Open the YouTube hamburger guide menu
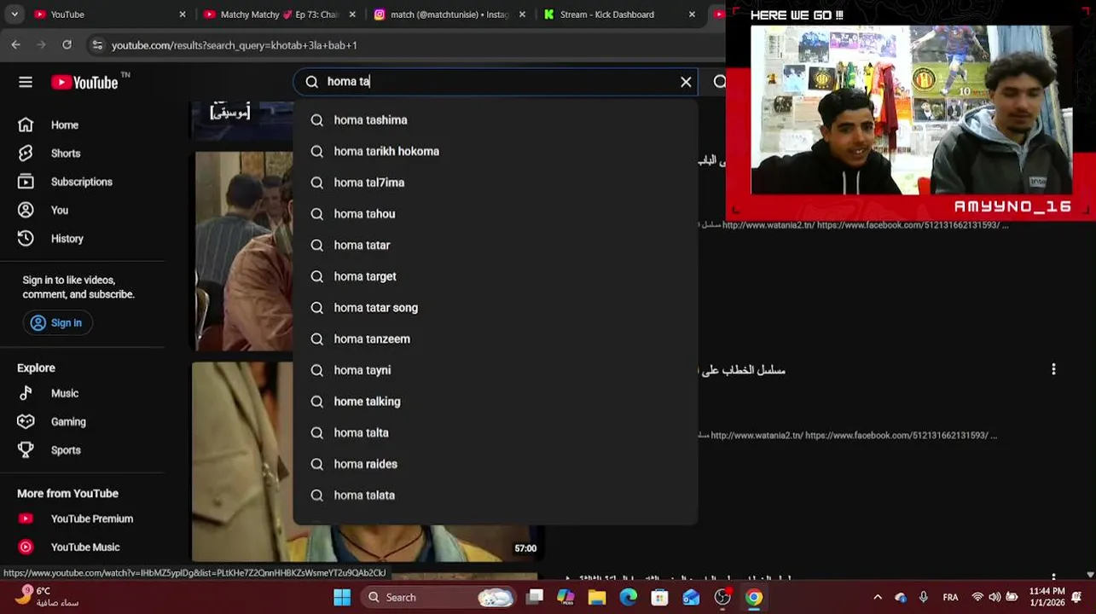The height and width of the screenshot is (614, 1096). click(26, 82)
